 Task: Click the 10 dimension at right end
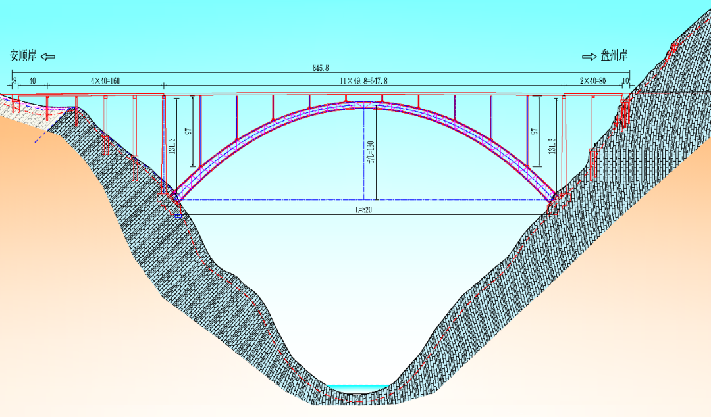625,80
